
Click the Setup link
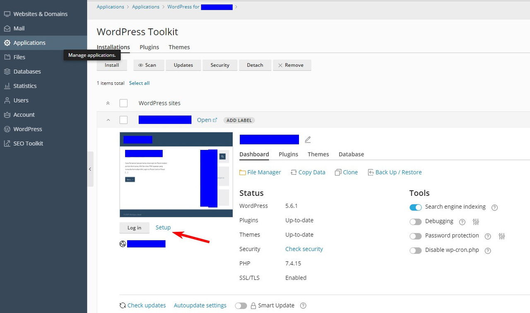tap(163, 227)
